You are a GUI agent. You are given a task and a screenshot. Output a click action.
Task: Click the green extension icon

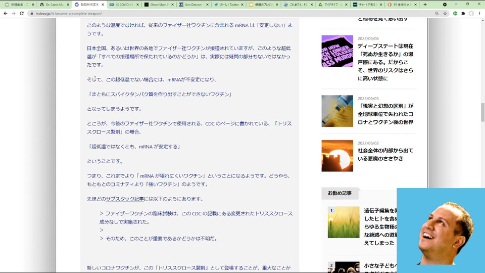pos(455,14)
